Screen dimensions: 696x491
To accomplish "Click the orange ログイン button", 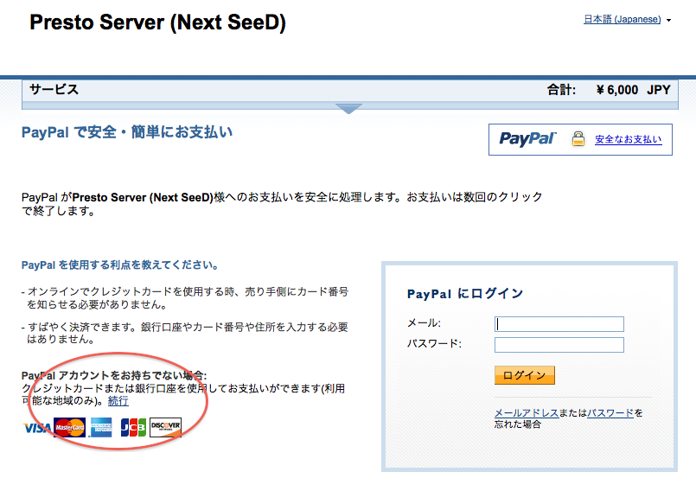I will click(x=525, y=375).
